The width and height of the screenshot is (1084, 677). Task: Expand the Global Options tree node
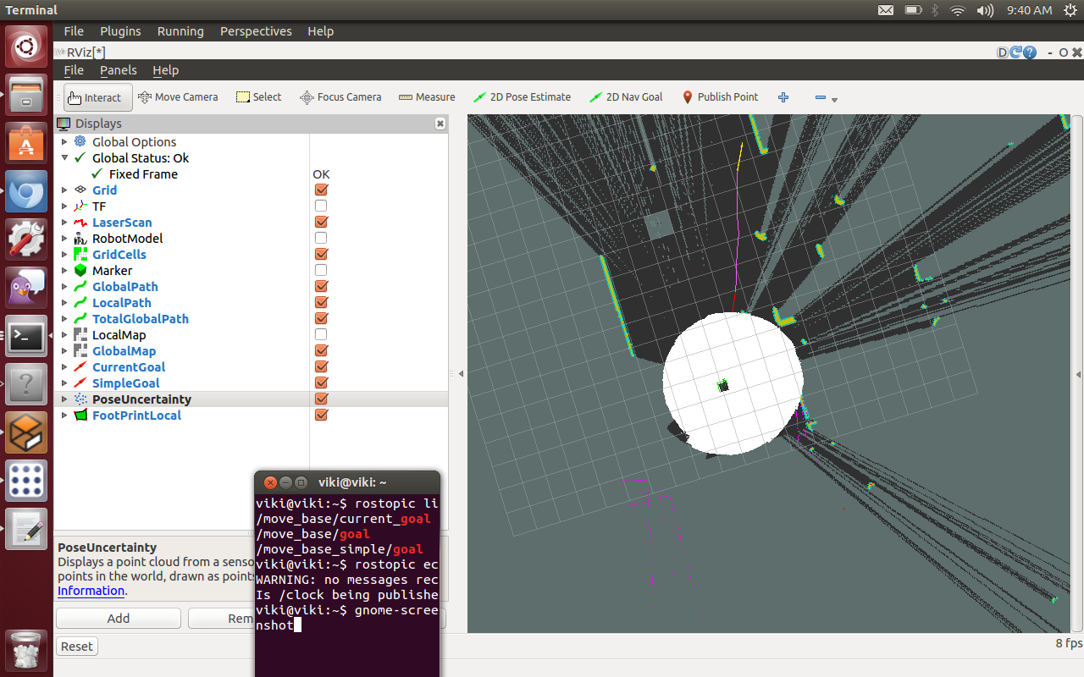coord(64,141)
